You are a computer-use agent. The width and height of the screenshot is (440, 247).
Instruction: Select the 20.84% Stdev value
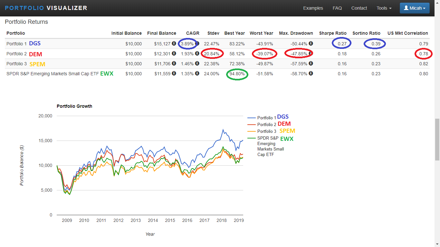click(212, 54)
